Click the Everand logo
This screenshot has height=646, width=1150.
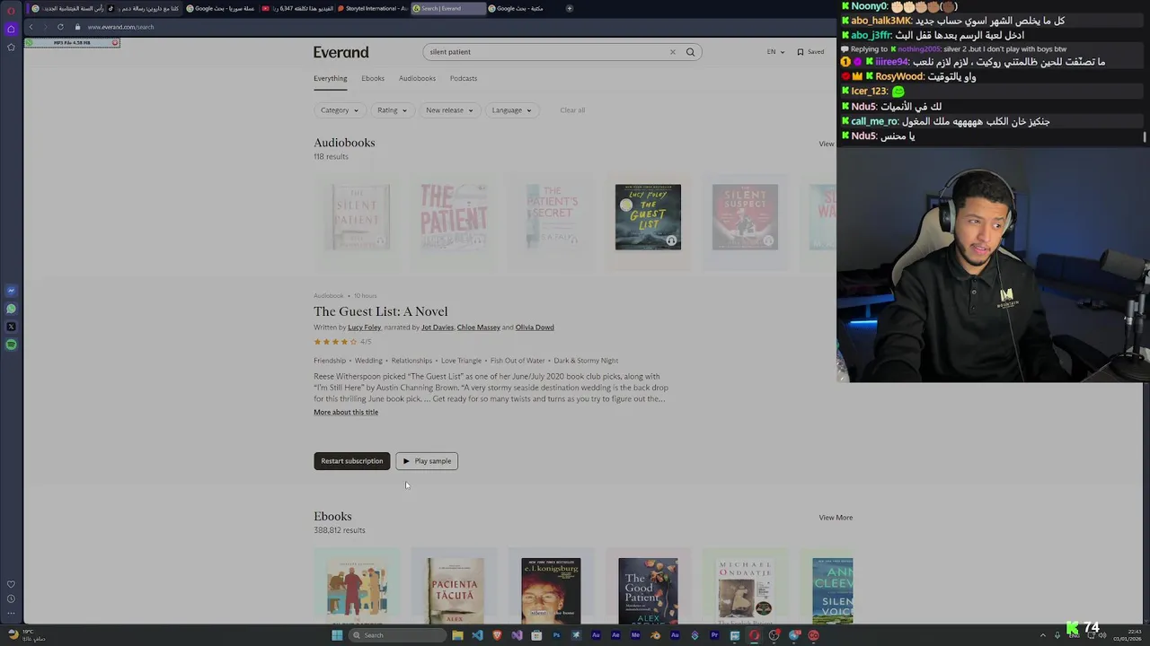341,52
